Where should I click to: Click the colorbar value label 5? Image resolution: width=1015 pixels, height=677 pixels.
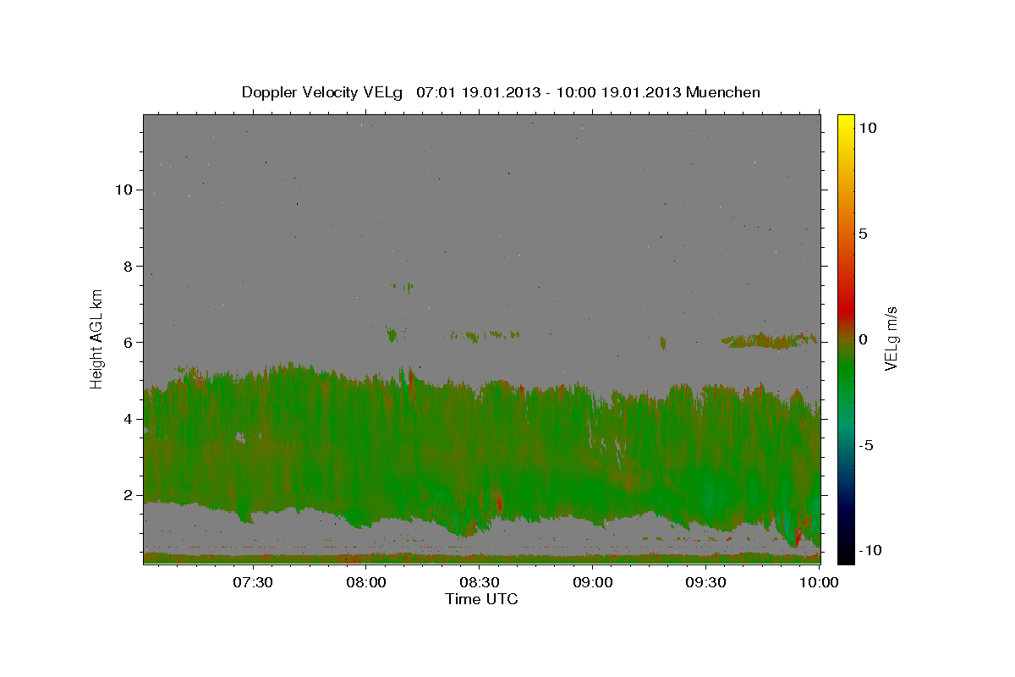863,234
